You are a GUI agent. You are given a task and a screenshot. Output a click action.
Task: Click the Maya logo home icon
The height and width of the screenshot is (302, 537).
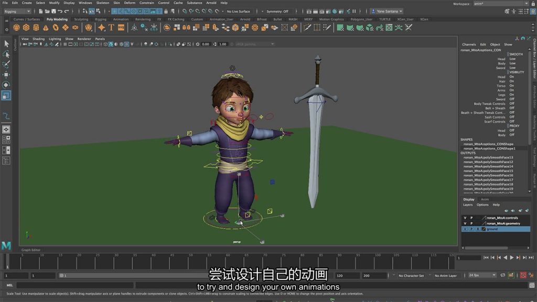6,245
